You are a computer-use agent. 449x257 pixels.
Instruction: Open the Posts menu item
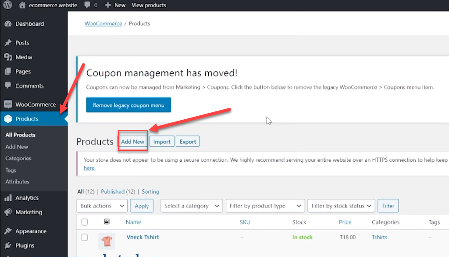(x=22, y=43)
